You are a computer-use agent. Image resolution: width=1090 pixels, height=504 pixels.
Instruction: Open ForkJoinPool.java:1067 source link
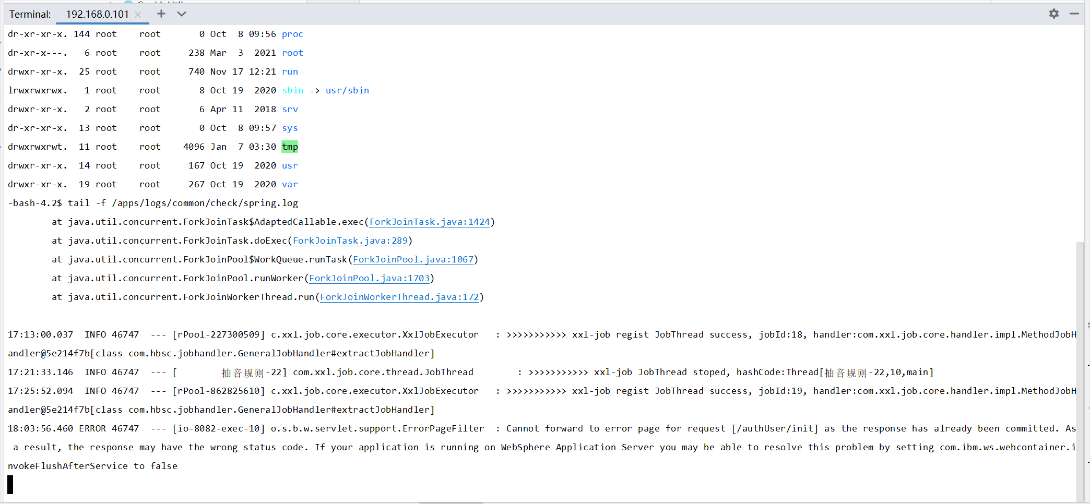414,259
